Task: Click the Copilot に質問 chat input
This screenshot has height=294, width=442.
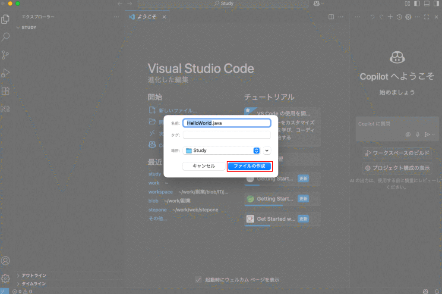Action: click(397, 129)
